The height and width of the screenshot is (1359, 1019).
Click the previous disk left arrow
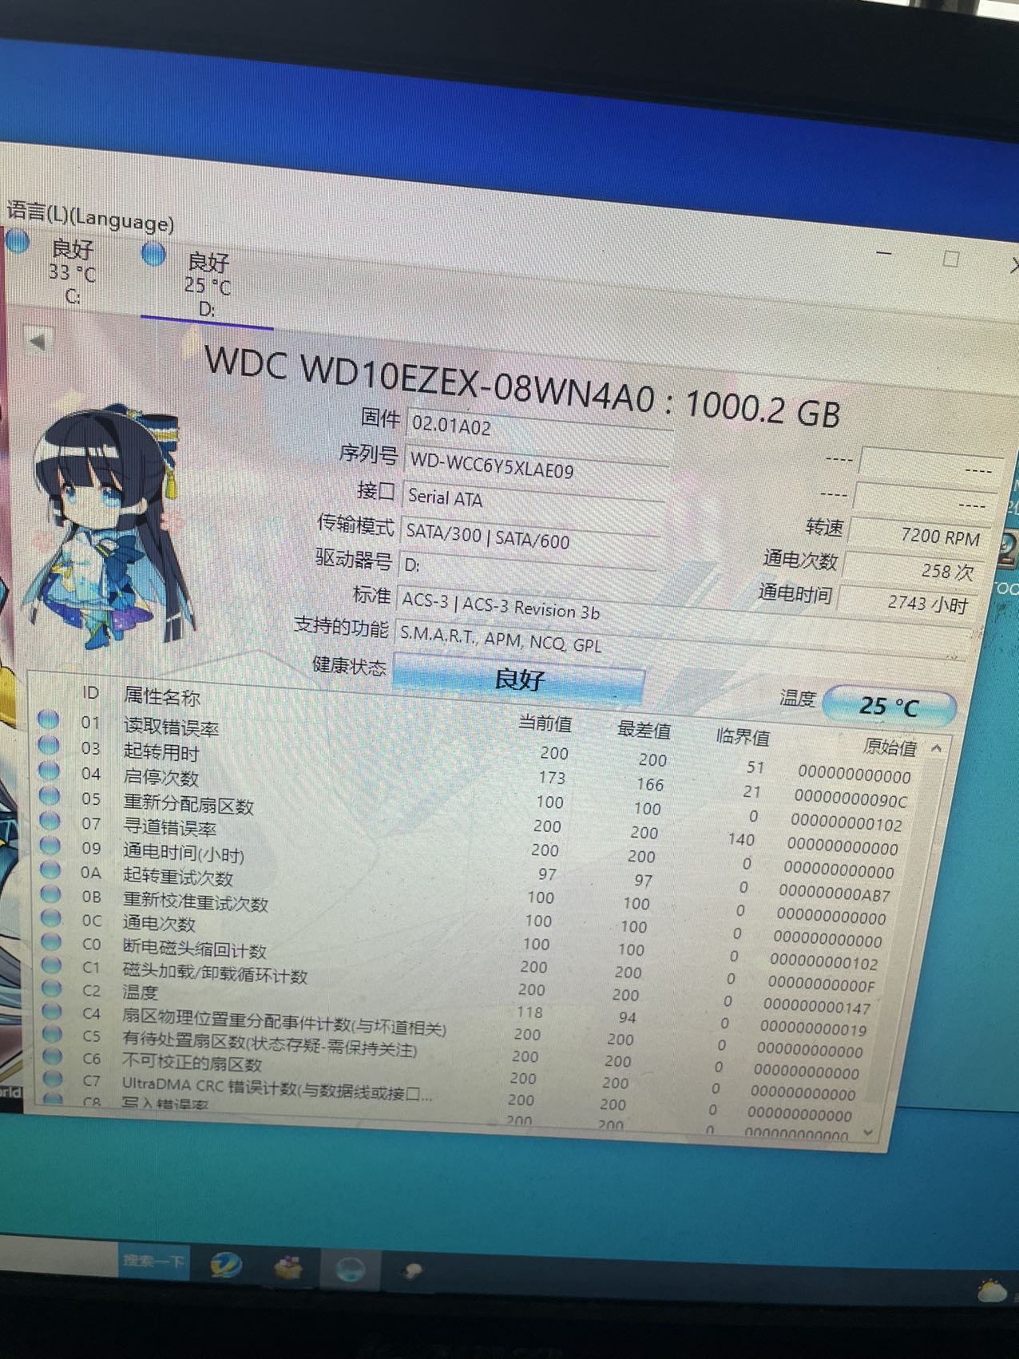[x=36, y=342]
